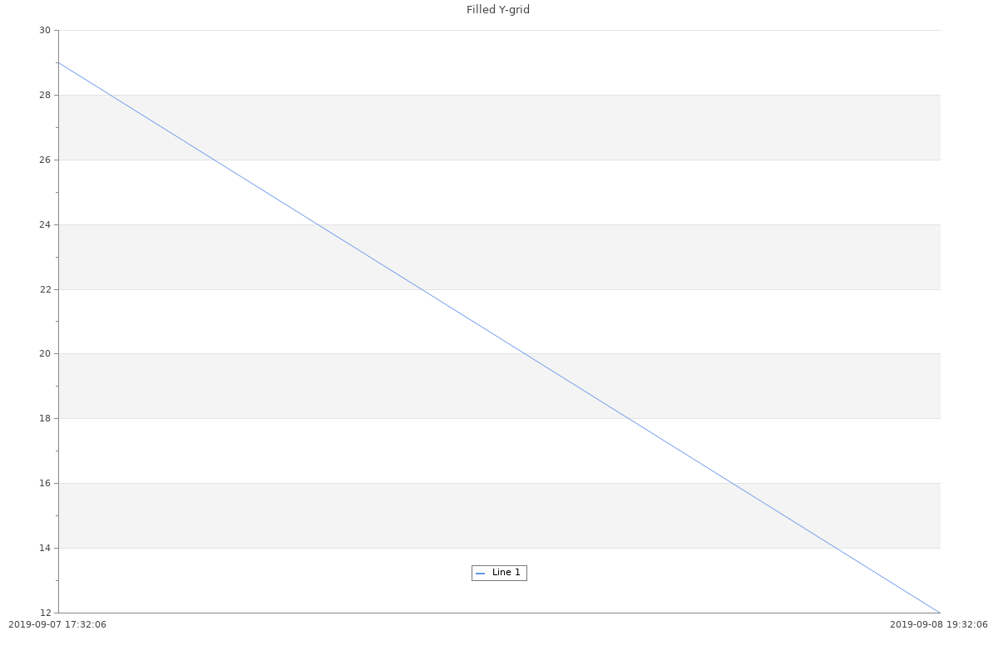998x665 pixels.
Task: Click the end date 2019-09-08 19:32:06 label
Action: (x=939, y=625)
